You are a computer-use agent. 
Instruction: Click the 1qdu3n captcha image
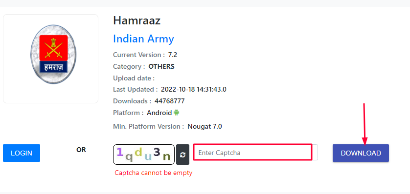tap(143, 155)
